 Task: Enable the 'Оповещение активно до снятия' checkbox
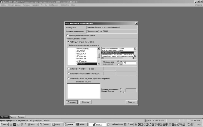(67, 35)
